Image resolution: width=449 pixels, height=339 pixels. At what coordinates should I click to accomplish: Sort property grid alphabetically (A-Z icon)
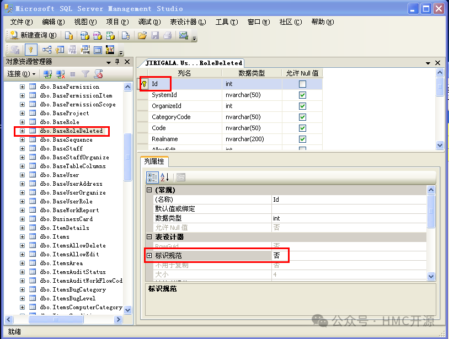coord(165,177)
